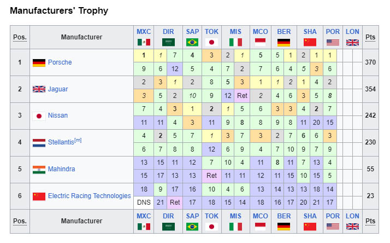The image size is (390, 243).
Task: Click the Japan flag under top TOK header
Action: pyautogui.click(x=212, y=42)
